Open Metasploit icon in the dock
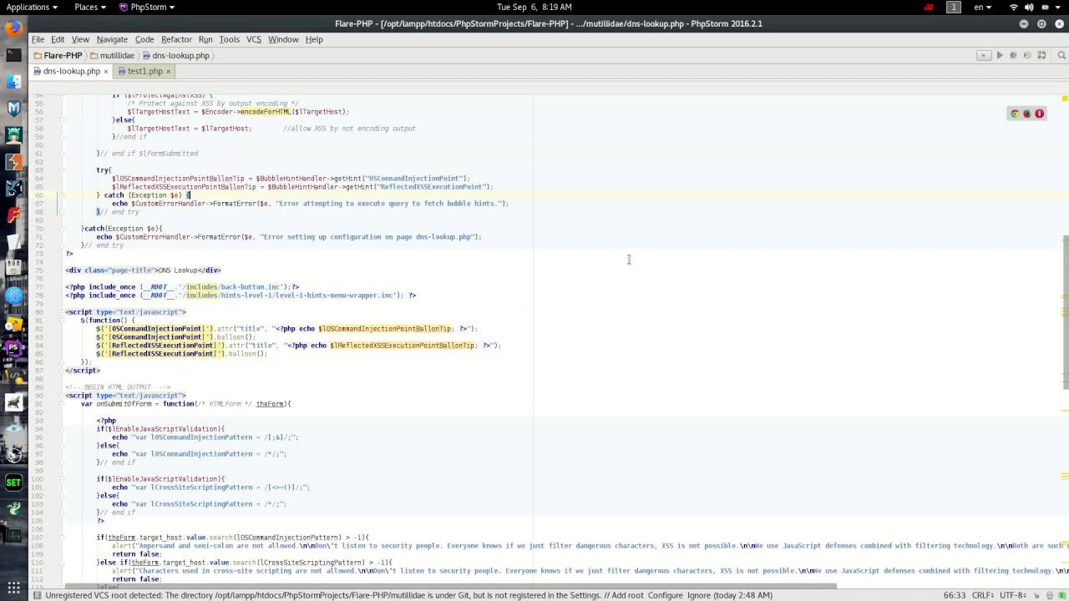The width and height of the screenshot is (1069, 601). click(13, 108)
